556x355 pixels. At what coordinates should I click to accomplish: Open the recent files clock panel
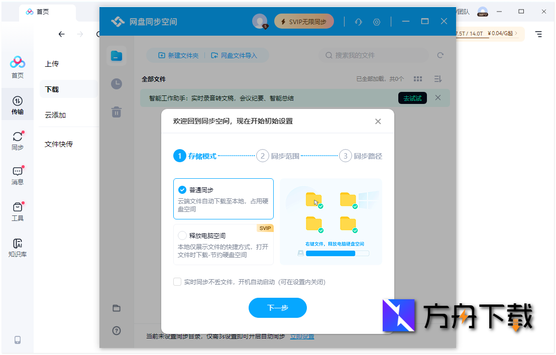pos(116,84)
